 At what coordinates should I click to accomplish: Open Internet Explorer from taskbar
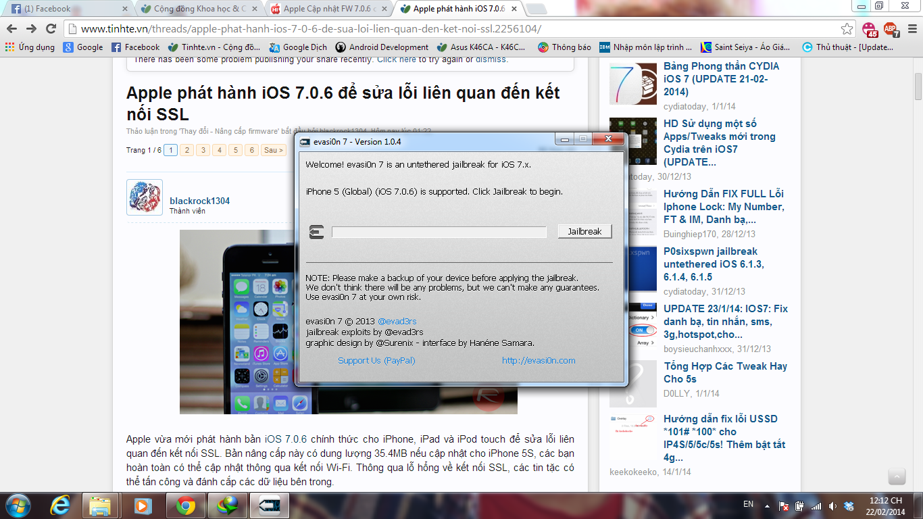click(61, 505)
